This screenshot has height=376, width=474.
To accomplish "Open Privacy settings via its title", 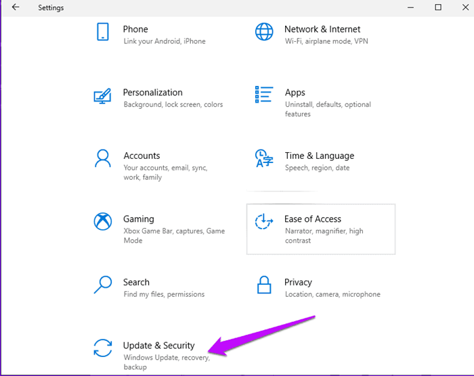I will [x=298, y=282].
